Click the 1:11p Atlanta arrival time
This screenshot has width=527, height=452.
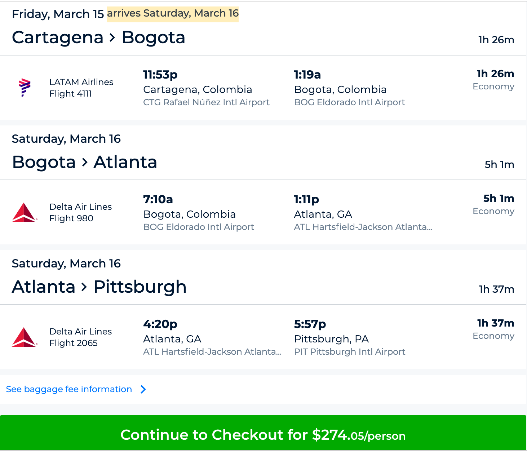(306, 199)
